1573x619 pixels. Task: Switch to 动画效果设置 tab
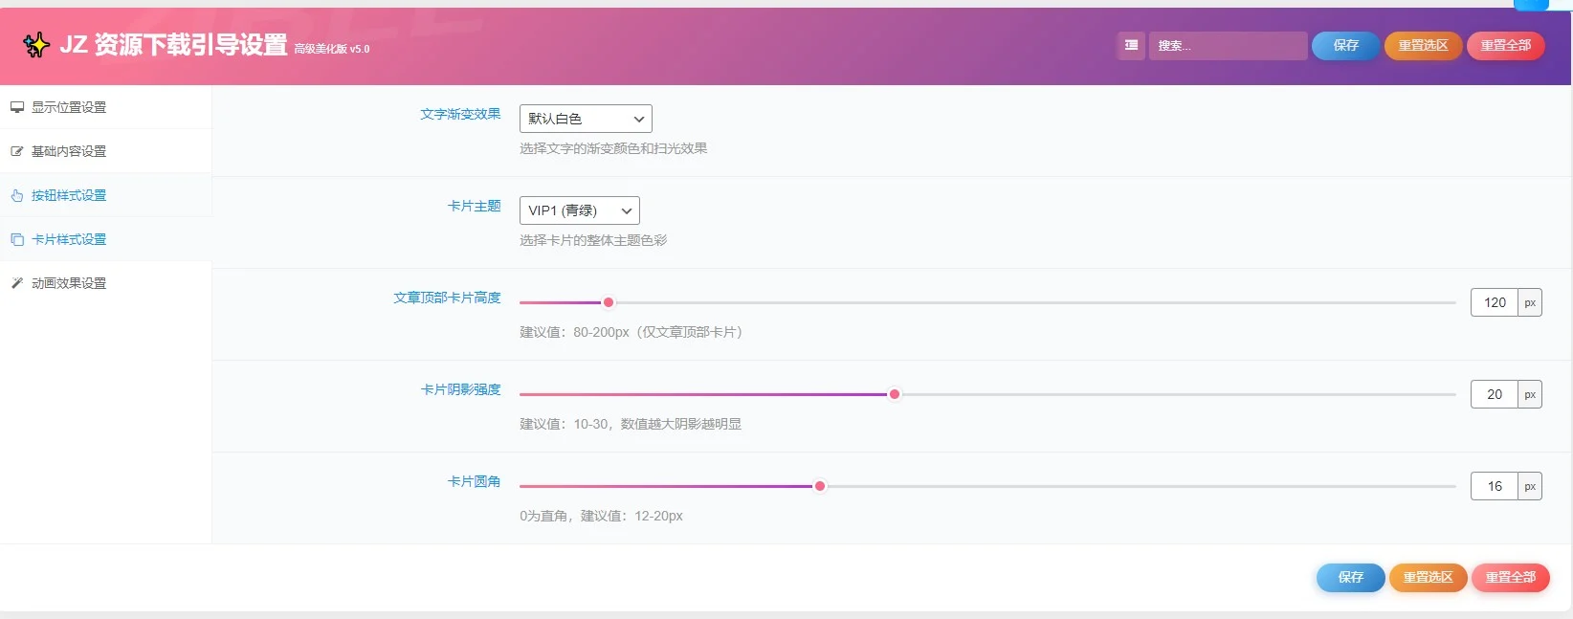click(69, 283)
